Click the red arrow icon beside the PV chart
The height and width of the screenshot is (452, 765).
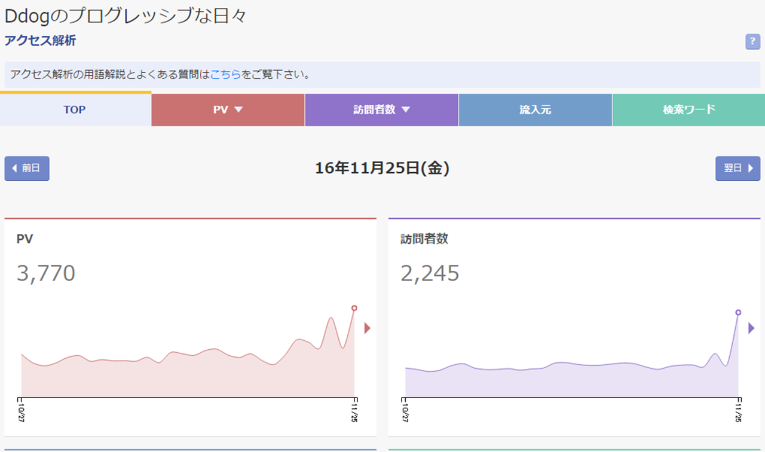[x=368, y=328]
